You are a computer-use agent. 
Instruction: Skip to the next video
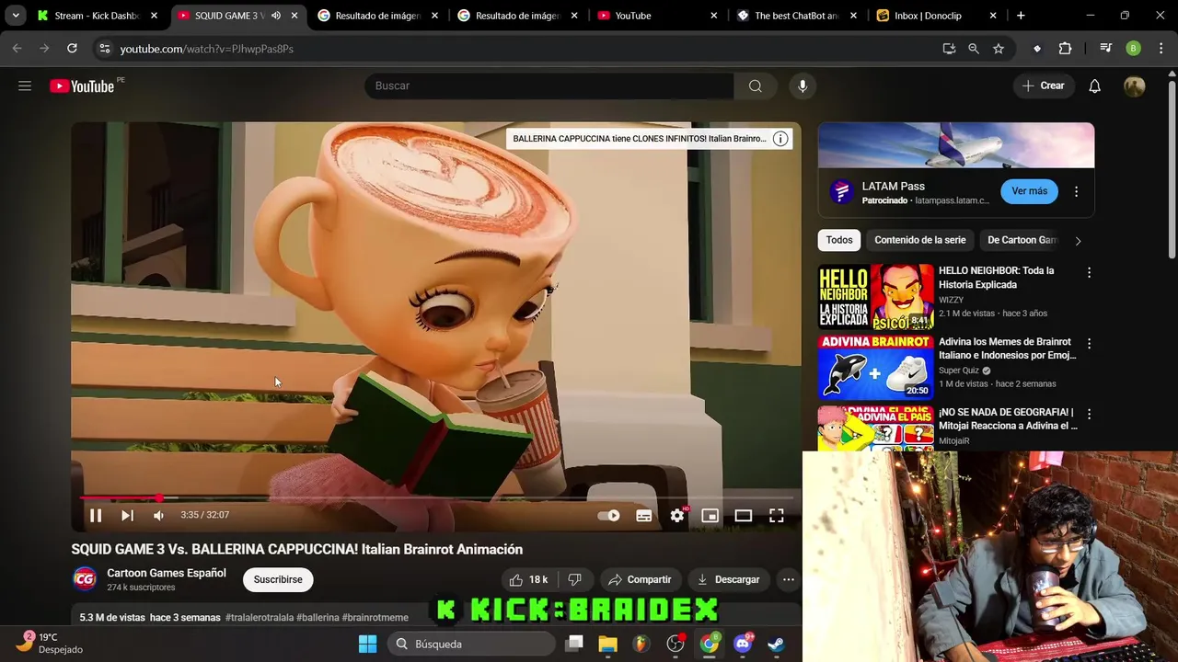click(127, 515)
